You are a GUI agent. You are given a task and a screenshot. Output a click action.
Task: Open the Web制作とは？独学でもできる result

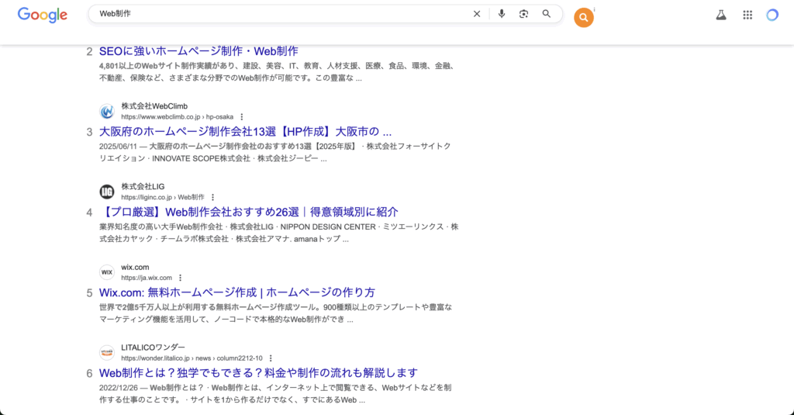pyautogui.click(x=258, y=373)
